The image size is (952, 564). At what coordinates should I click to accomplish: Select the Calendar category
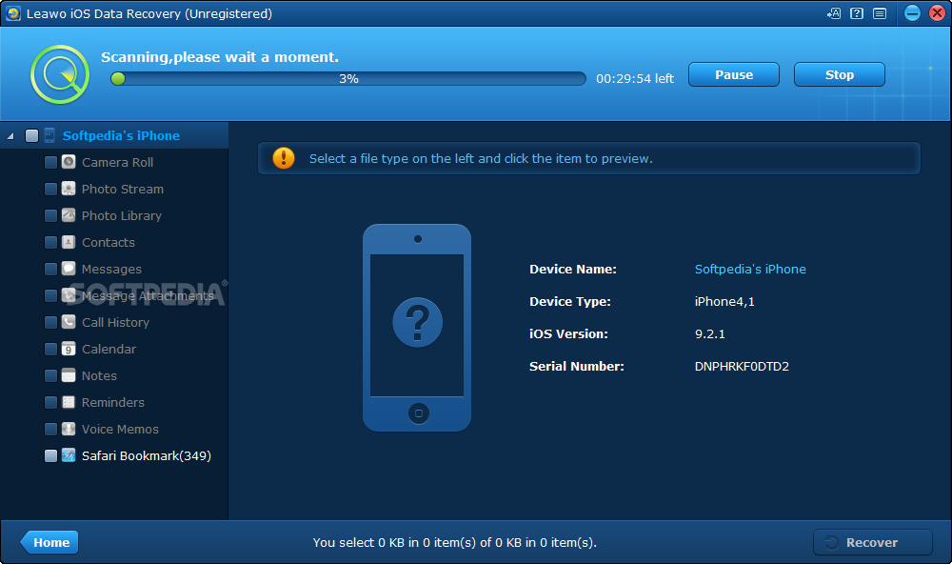[109, 349]
